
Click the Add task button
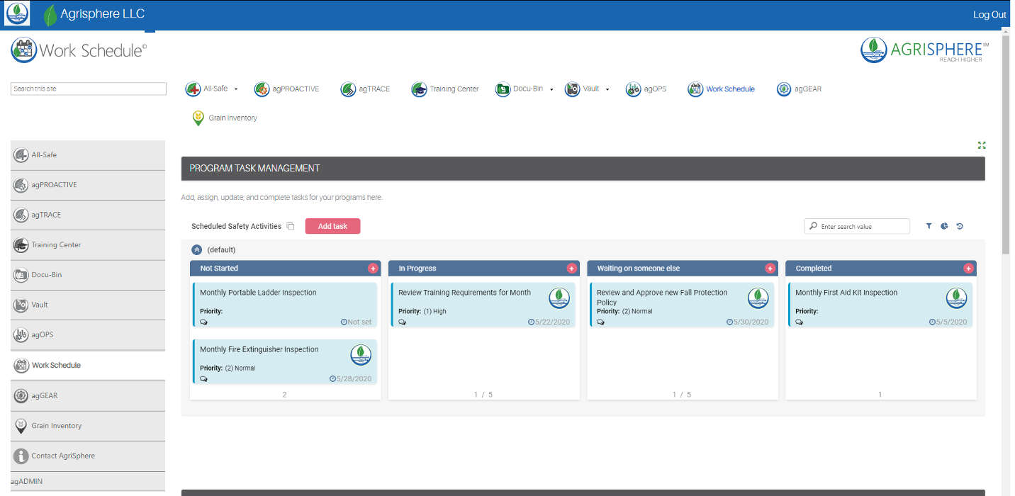click(x=332, y=226)
